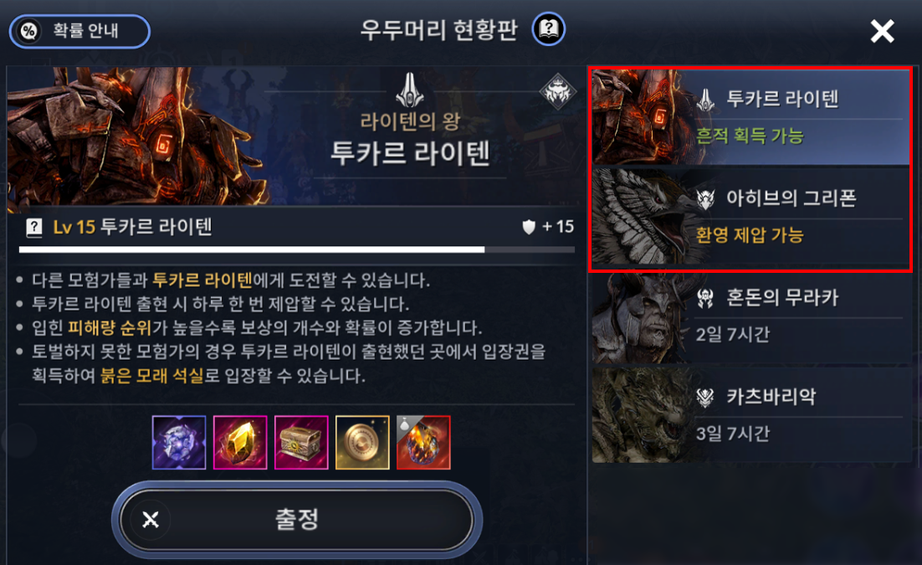Open the help book icon beside 우두머리 현황판
The height and width of the screenshot is (565, 922).
tap(549, 28)
